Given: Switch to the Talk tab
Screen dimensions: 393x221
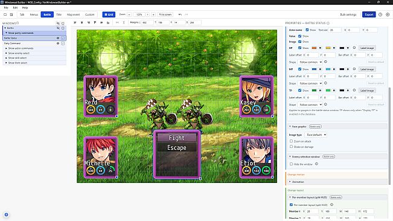Looking at the screenshot, I should pyautogui.click(x=22, y=14).
